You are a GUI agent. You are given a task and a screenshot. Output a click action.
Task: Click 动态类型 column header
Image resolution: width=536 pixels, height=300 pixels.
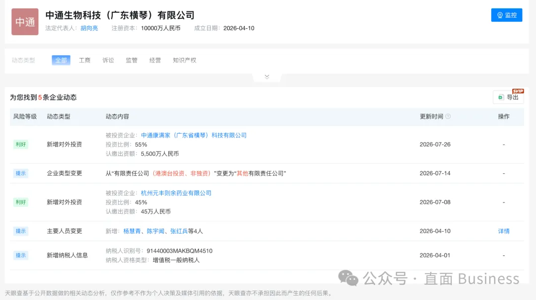pos(59,117)
